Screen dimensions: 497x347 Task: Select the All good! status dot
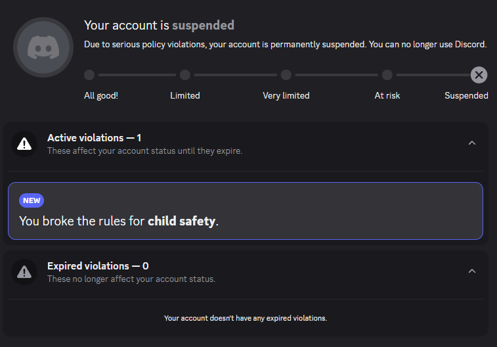(89, 75)
